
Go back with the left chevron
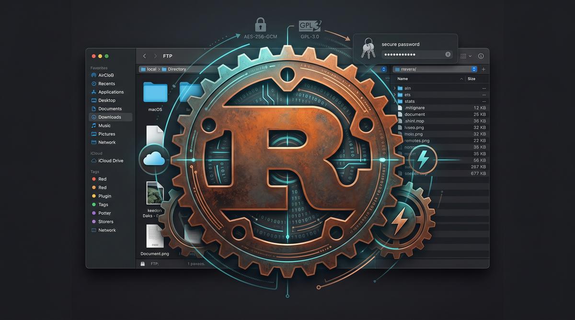tap(145, 56)
